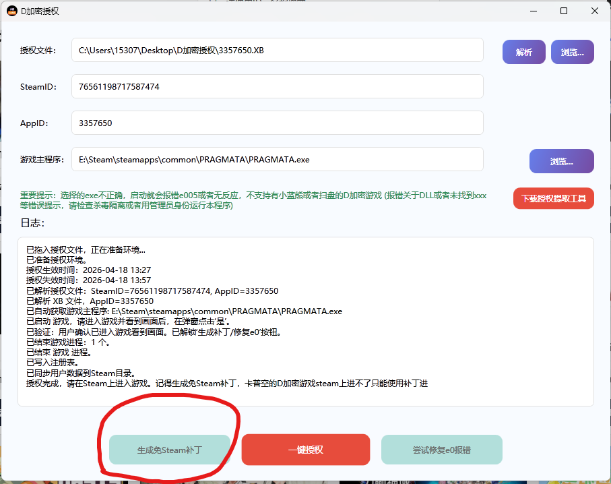Click 浏览... button next to 游戏主程序 field

562,161
